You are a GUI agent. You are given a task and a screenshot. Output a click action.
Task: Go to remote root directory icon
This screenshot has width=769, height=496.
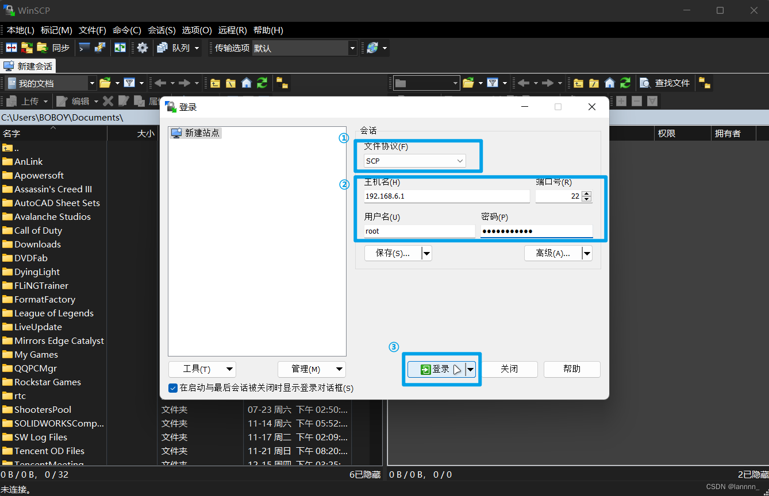594,83
